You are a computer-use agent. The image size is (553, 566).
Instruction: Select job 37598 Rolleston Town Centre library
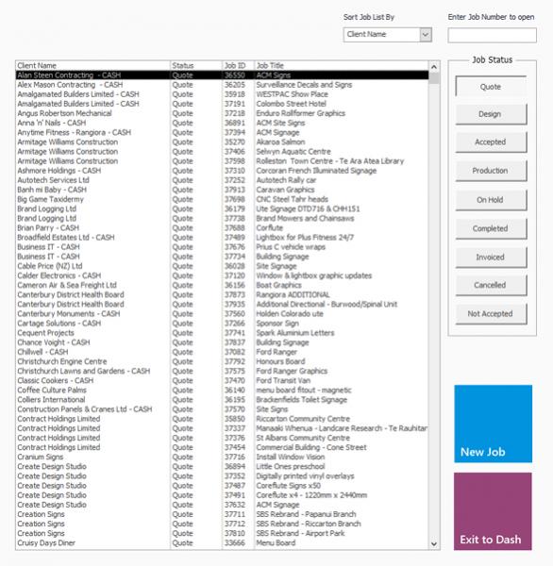tap(222, 161)
